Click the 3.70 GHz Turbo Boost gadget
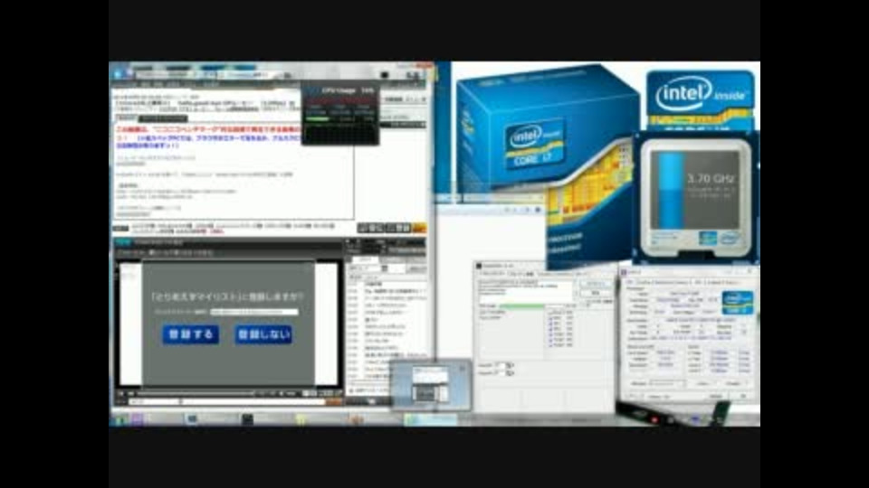869x488 pixels. point(695,198)
